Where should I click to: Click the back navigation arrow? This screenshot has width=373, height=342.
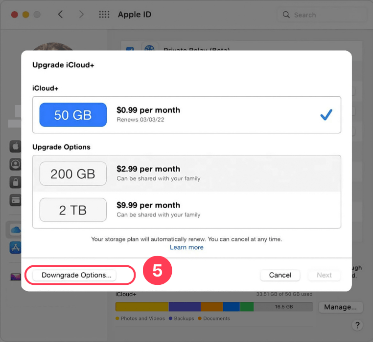pyautogui.click(x=60, y=15)
